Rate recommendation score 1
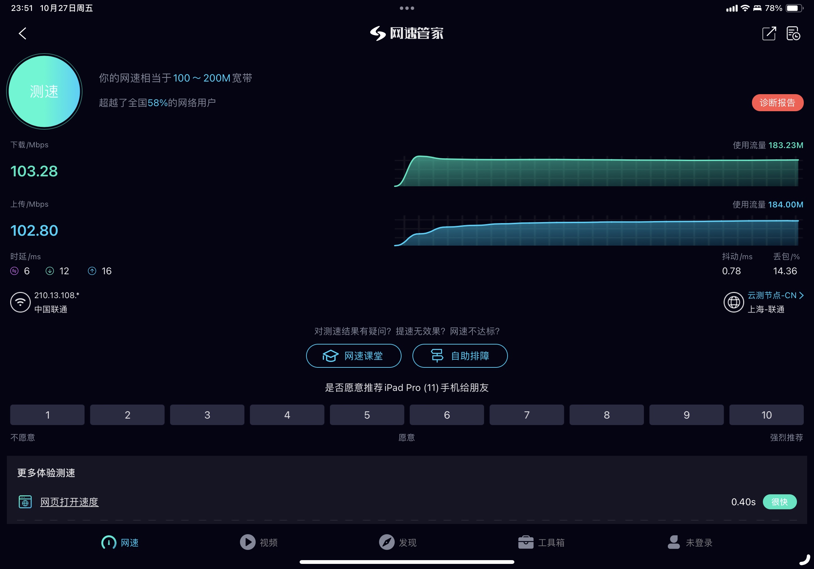This screenshot has width=814, height=569. [47, 415]
